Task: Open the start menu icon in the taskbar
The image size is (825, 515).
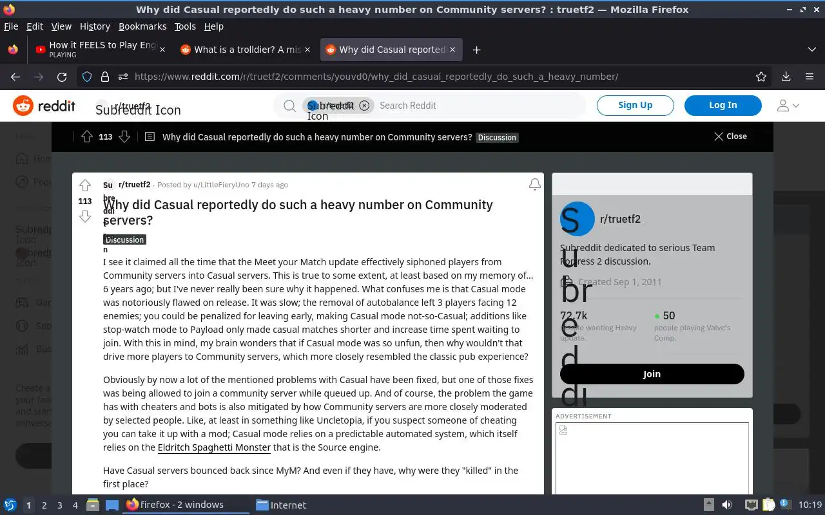Action: pyautogui.click(x=10, y=505)
